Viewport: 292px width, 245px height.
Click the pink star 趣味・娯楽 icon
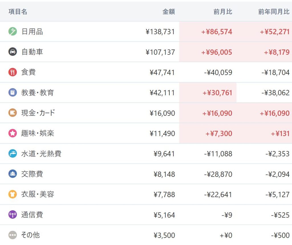tap(13, 133)
